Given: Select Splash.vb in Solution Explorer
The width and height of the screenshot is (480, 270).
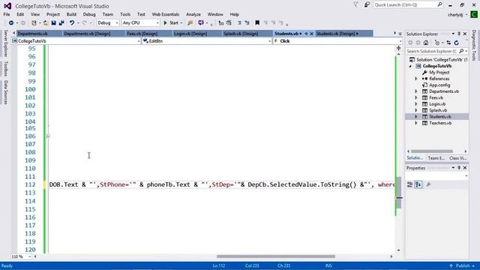Looking at the screenshot, I should (438, 110).
